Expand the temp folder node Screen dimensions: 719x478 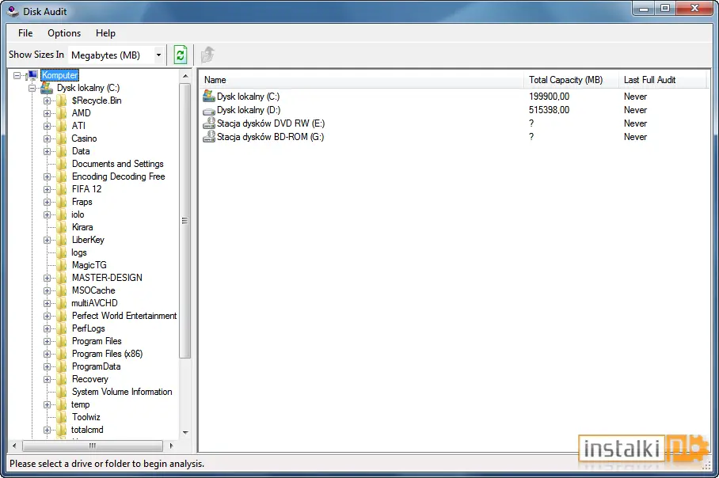click(x=47, y=404)
